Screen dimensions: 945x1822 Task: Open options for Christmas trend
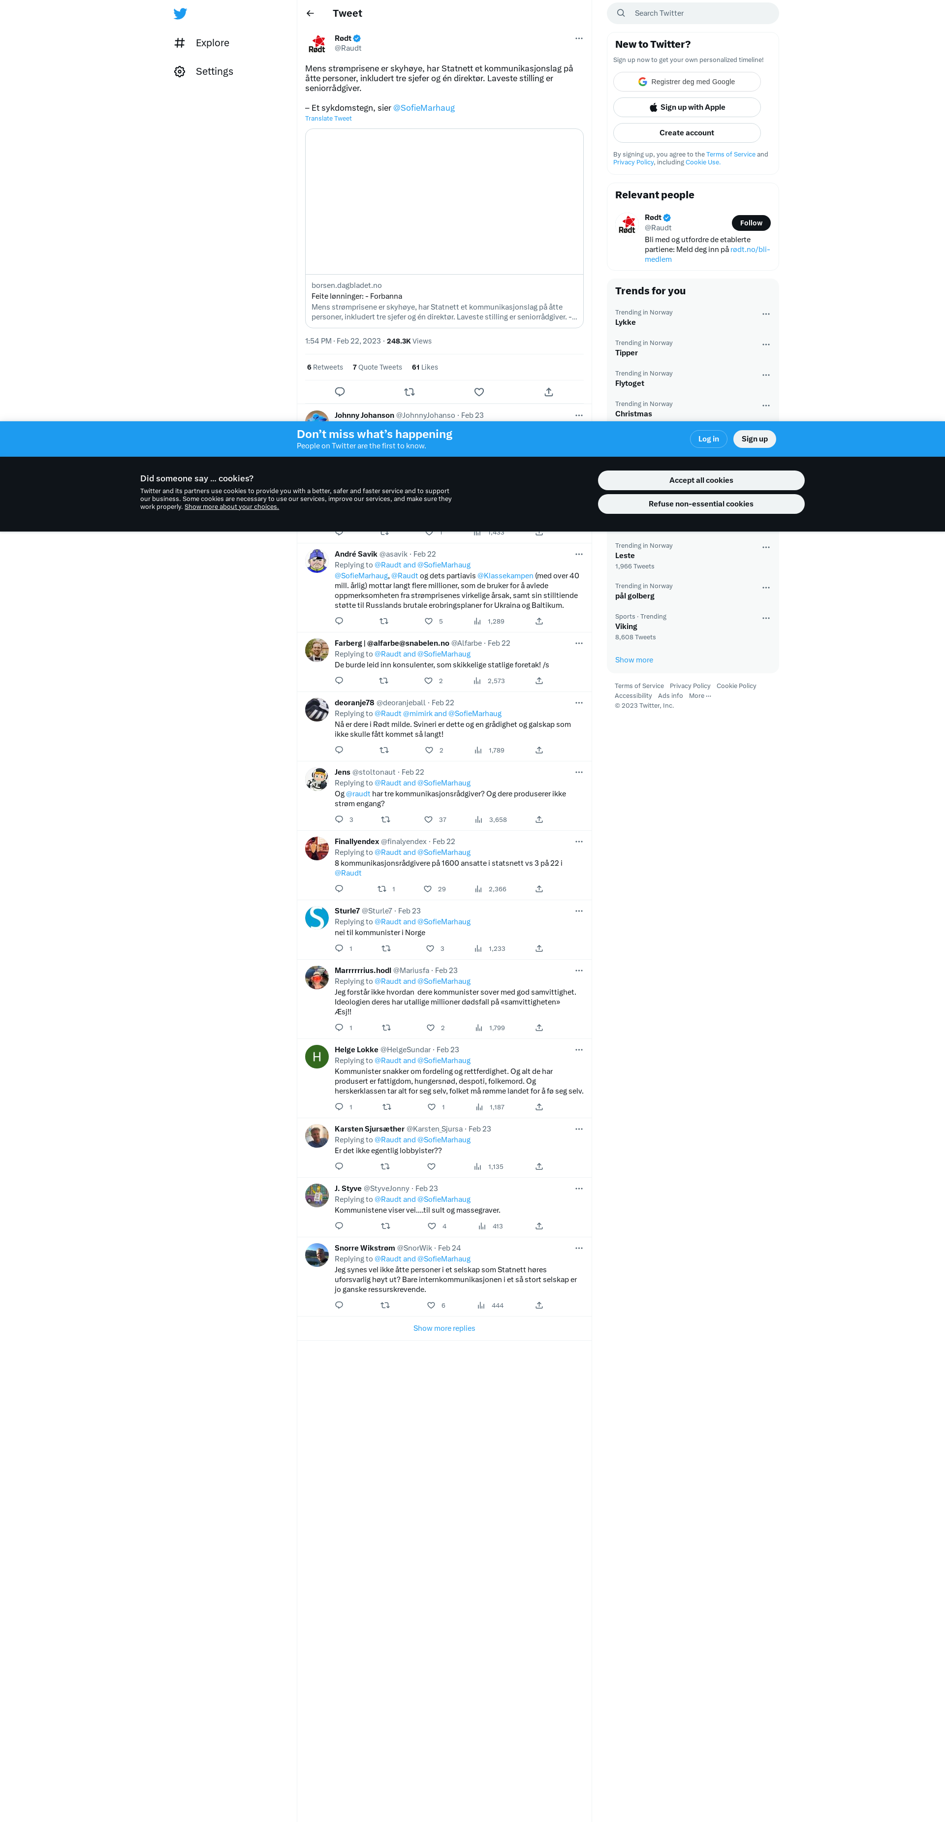(x=765, y=405)
